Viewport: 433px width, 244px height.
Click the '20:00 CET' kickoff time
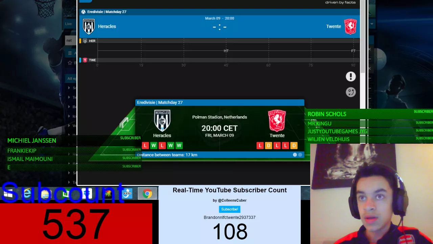point(220,128)
